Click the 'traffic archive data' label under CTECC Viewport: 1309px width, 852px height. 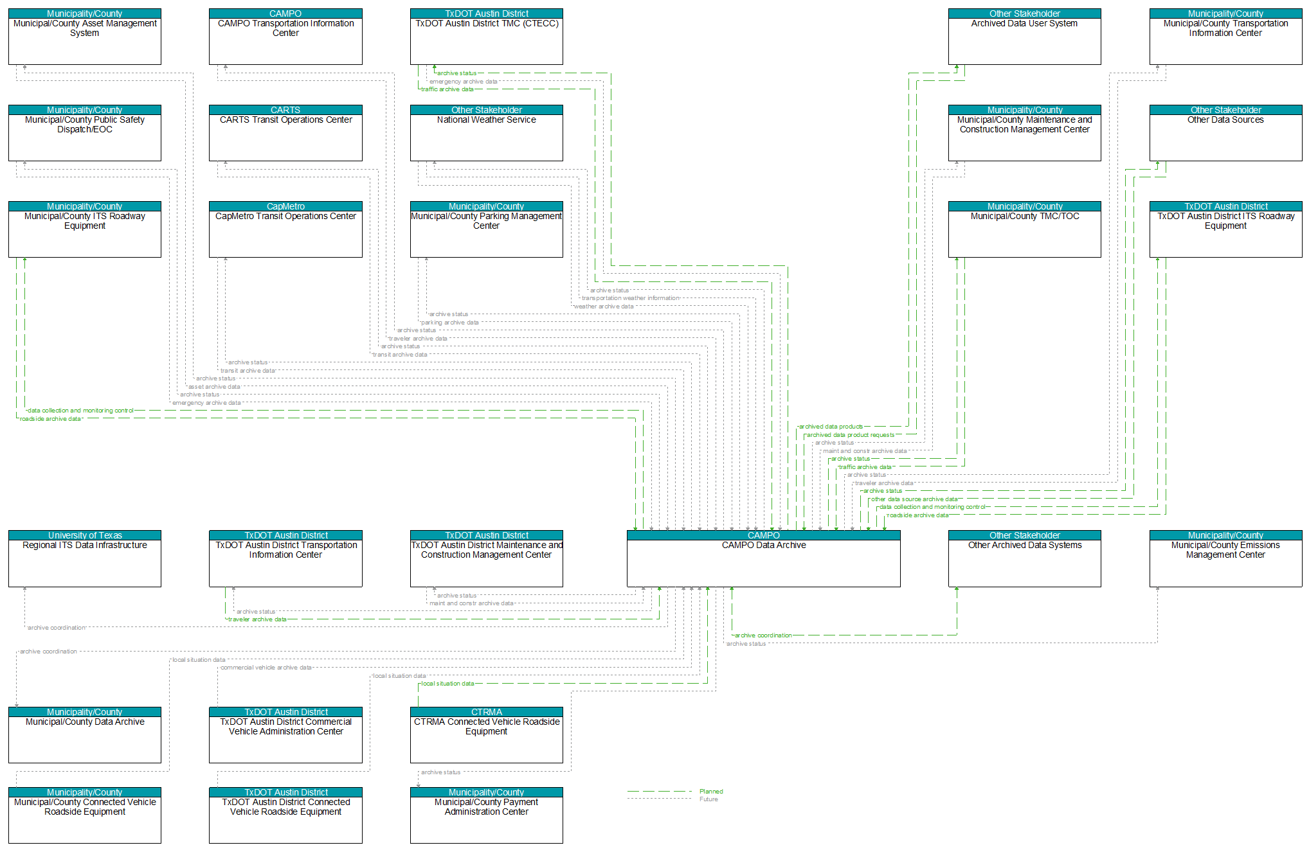(447, 89)
